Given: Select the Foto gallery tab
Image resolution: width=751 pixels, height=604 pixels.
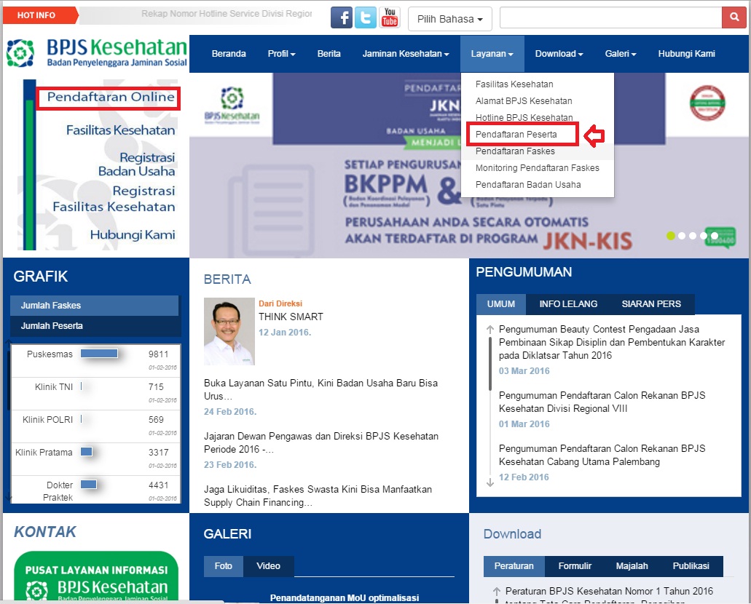Looking at the screenshot, I should [223, 566].
